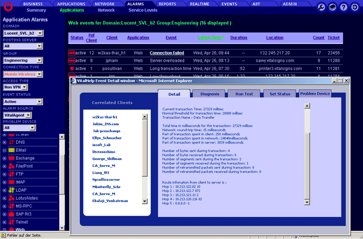Expand the DNS tree node

[x=4, y=142]
